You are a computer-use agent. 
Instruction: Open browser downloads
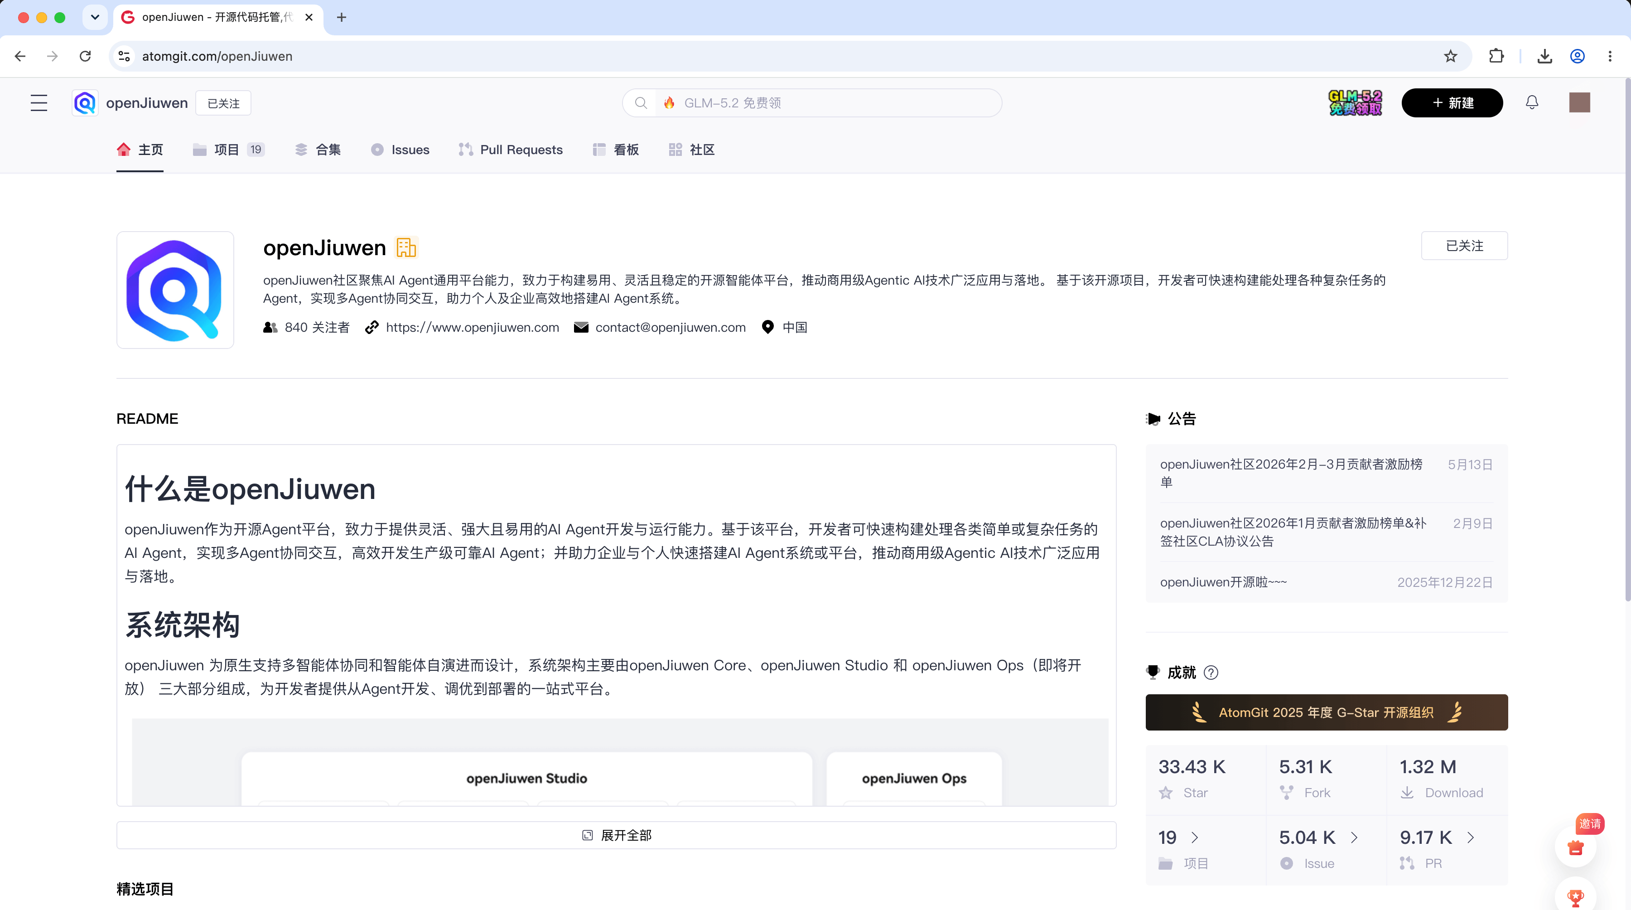1545,56
